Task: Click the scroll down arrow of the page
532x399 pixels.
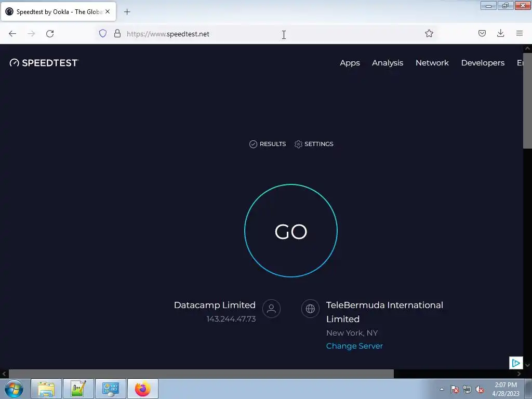Action: (x=527, y=365)
